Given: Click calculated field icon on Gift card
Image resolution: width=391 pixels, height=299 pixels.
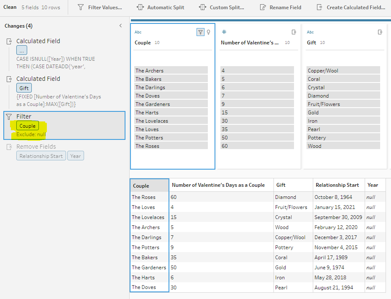Looking at the screenshot, I should (380, 32).
